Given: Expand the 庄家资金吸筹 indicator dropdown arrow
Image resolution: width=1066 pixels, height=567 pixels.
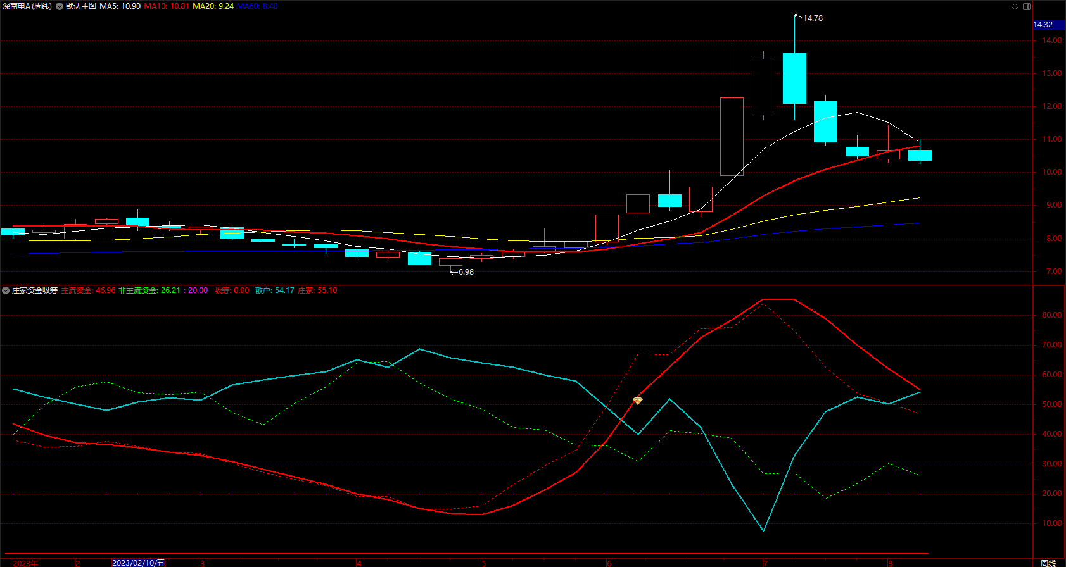Looking at the screenshot, I should coord(6,290).
